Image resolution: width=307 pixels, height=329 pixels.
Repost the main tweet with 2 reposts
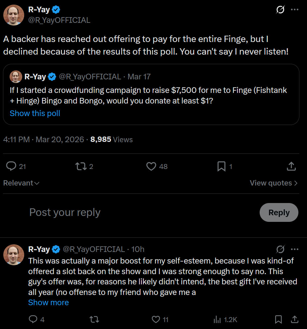[x=80, y=166]
